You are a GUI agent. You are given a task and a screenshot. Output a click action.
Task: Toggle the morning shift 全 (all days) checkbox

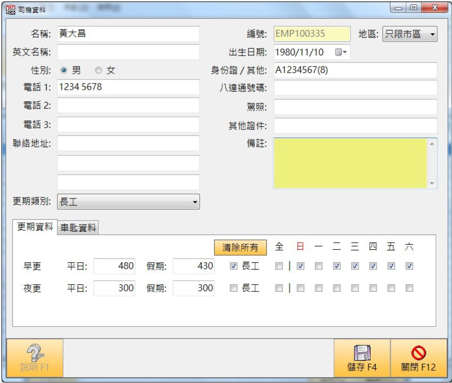point(279,266)
